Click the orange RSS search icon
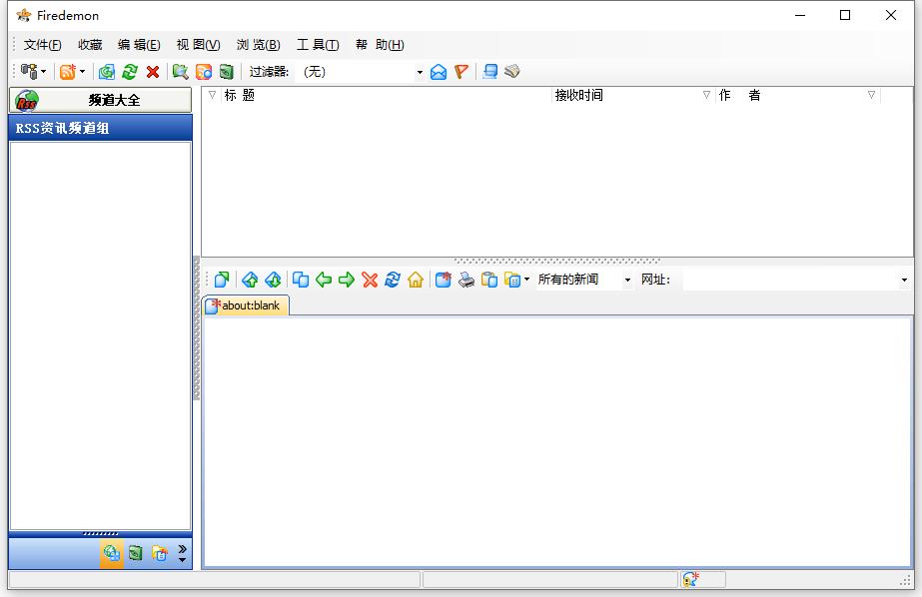Image resolution: width=922 pixels, height=597 pixels. 204,72
